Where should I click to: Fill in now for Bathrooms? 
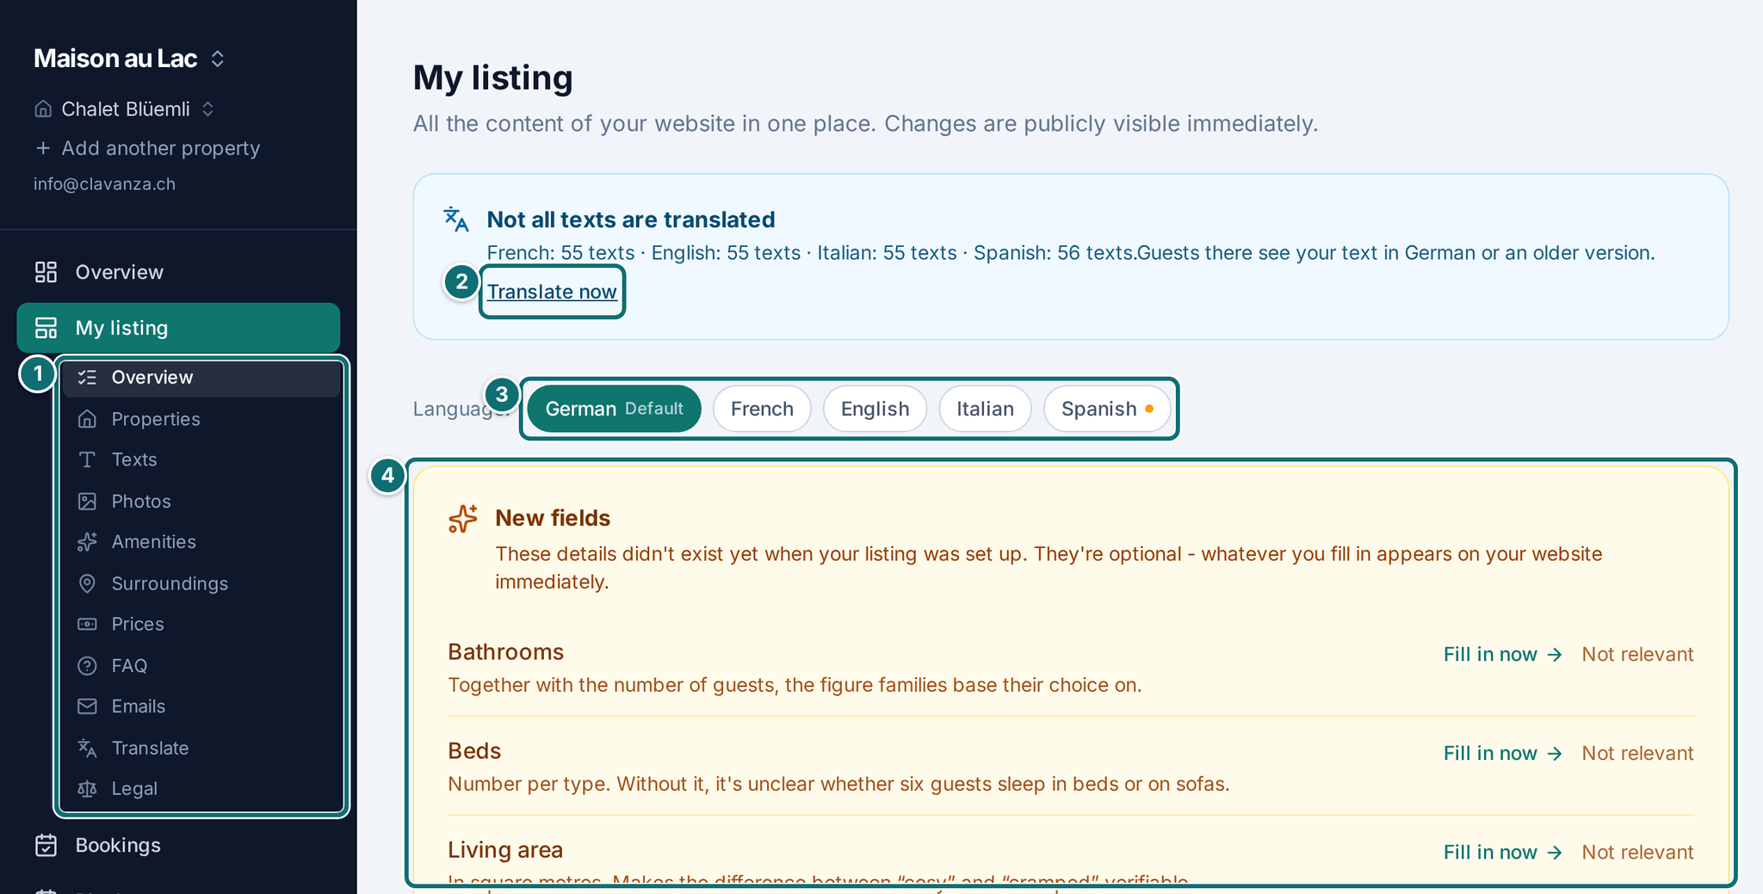point(1502,654)
